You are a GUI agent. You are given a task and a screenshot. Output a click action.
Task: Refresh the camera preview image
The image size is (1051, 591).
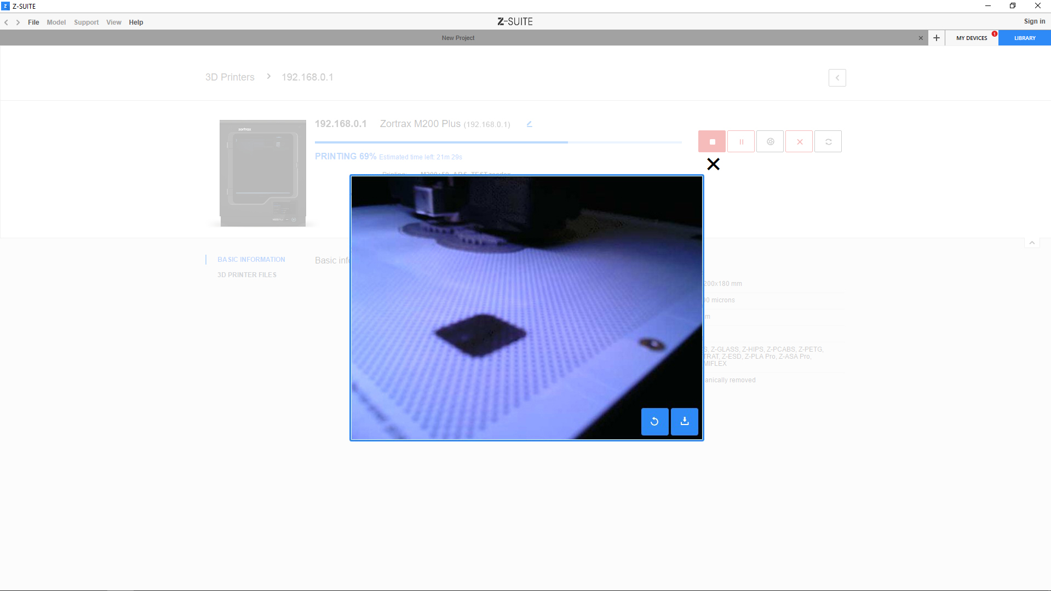pyautogui.click(x=654, y=421)
